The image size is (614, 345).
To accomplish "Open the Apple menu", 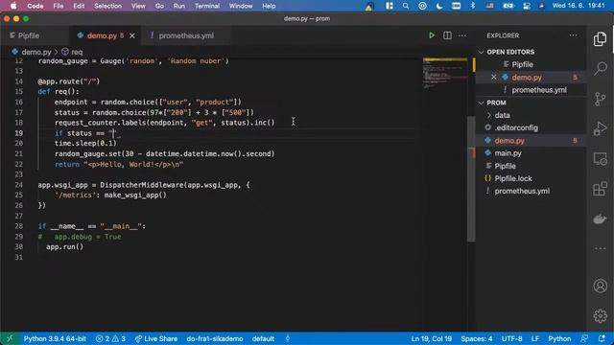I will point(13,6).
